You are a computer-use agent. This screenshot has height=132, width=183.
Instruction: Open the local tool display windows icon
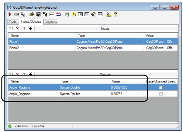(x=23, y=14)
